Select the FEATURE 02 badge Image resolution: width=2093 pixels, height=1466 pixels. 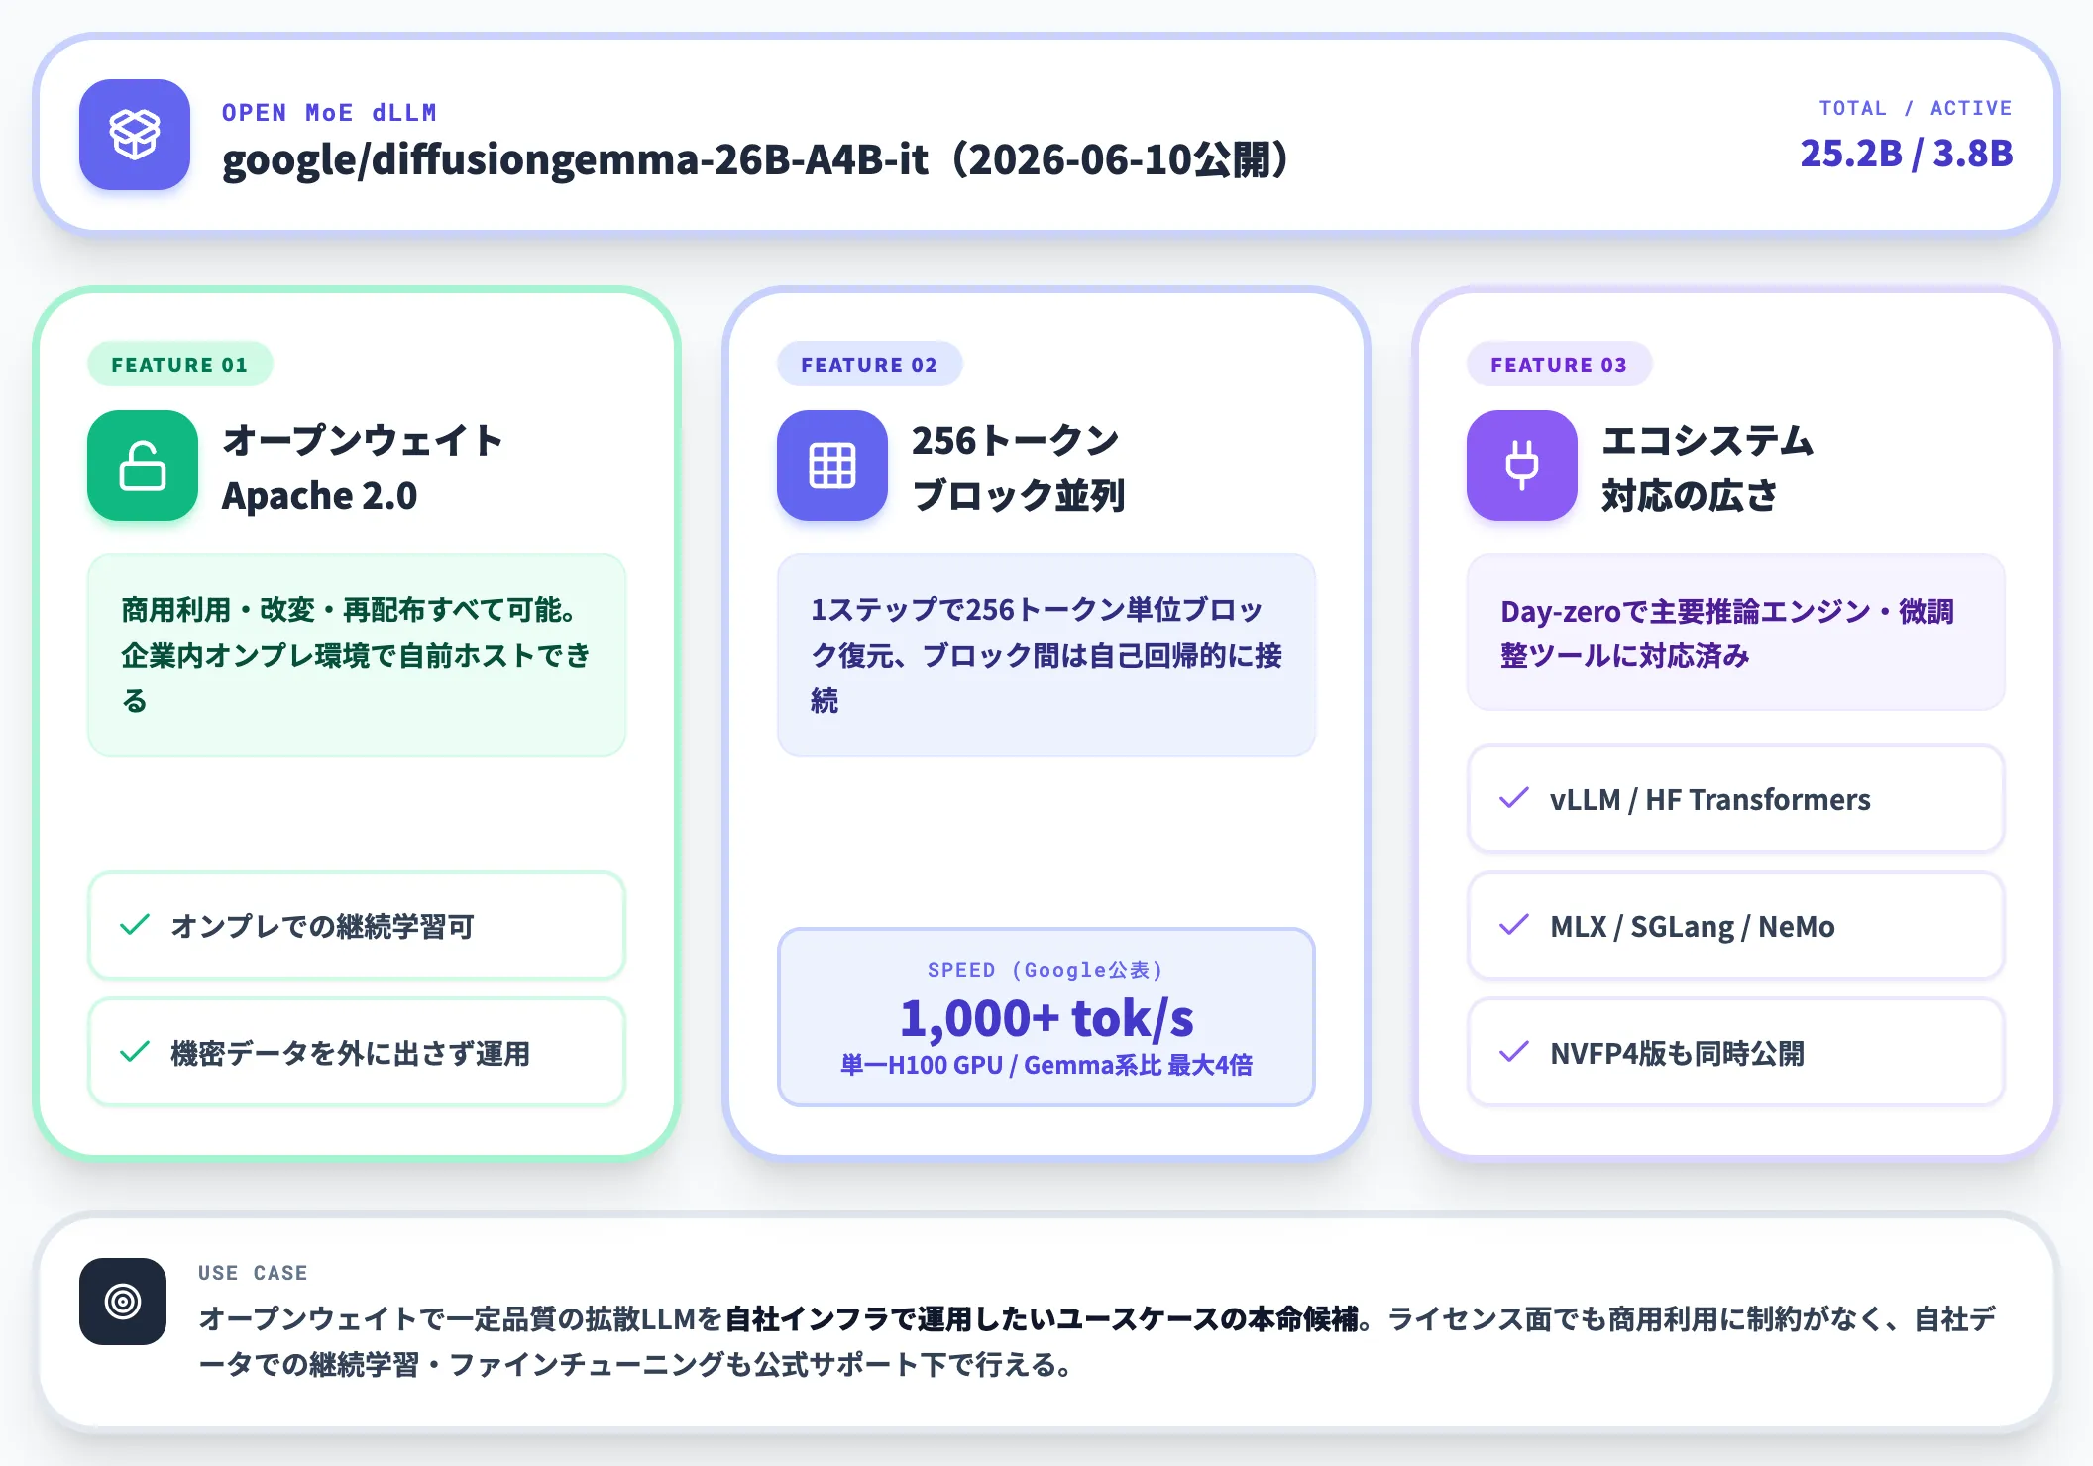(869, 365)
